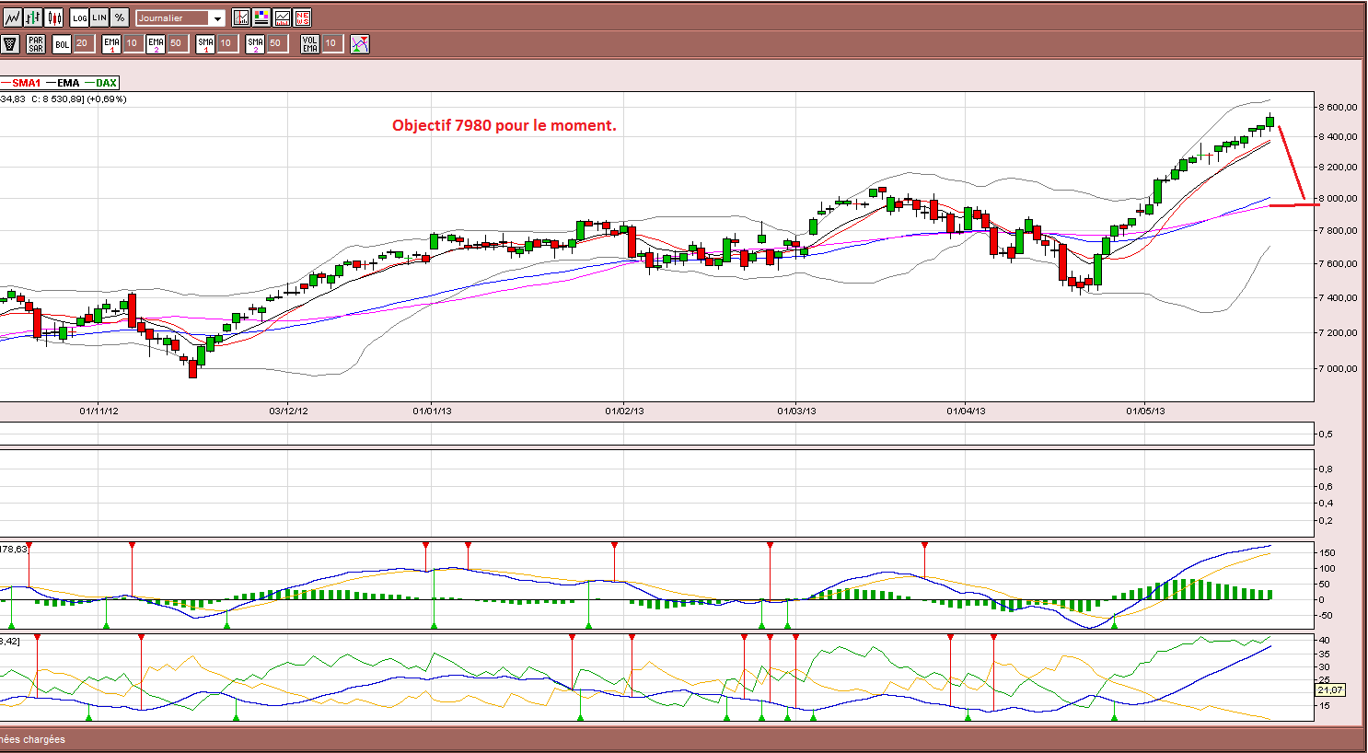Screen dimensions: 1368x753
Task: Click the -50 level on the oscillator axis
Action: [1326, 615]
